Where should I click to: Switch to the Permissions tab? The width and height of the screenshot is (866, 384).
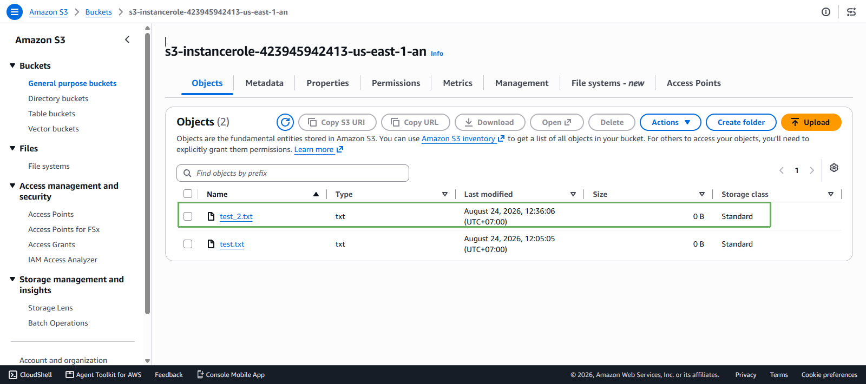click(396, 83)
